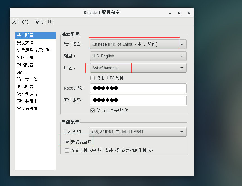
Task: Open the 文件 (F) menu
Action: (x=20, y=22)
